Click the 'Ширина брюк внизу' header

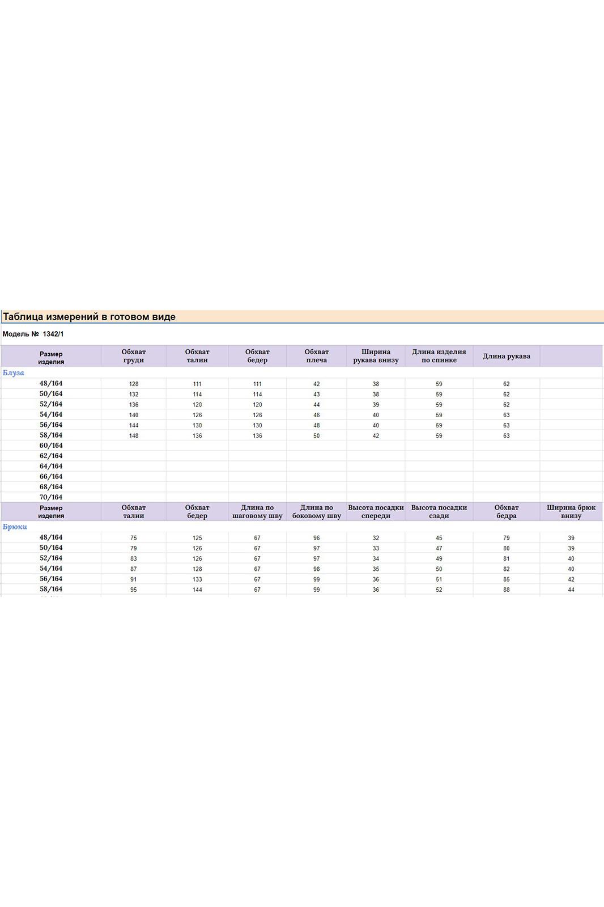(571, 512)
